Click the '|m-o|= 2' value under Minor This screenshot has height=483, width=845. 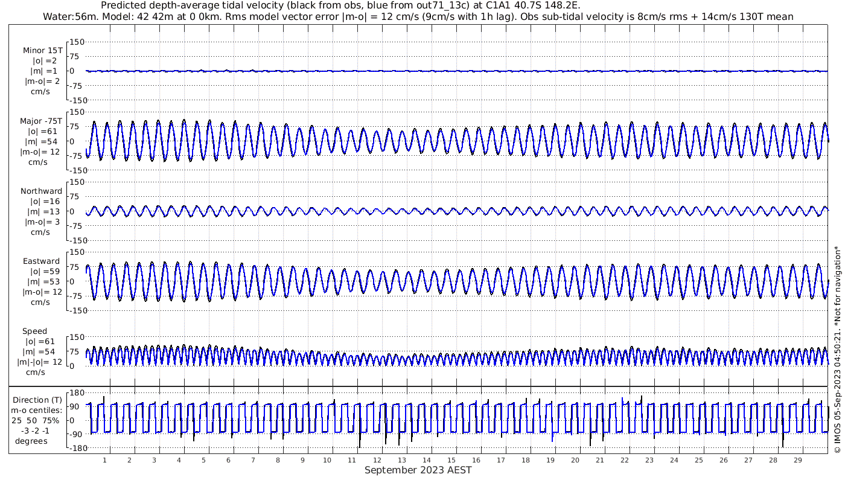[x=42, y=81]
